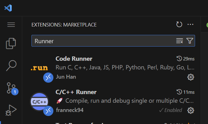The height and width of the screenshot is (124, 208).
Task: Click C/C++ Runner remote badge icon
Action: click(48, 111)
